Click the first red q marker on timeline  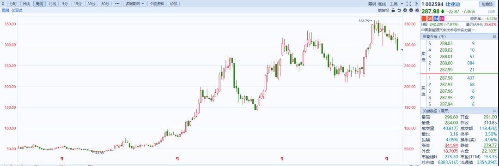(x=62, y=158)
